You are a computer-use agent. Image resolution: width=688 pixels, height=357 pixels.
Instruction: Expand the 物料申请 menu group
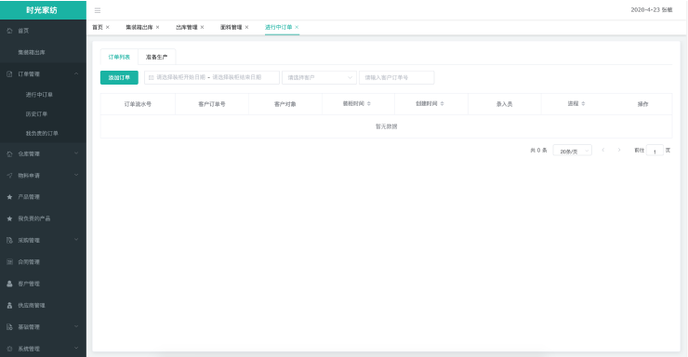(76, 175)
